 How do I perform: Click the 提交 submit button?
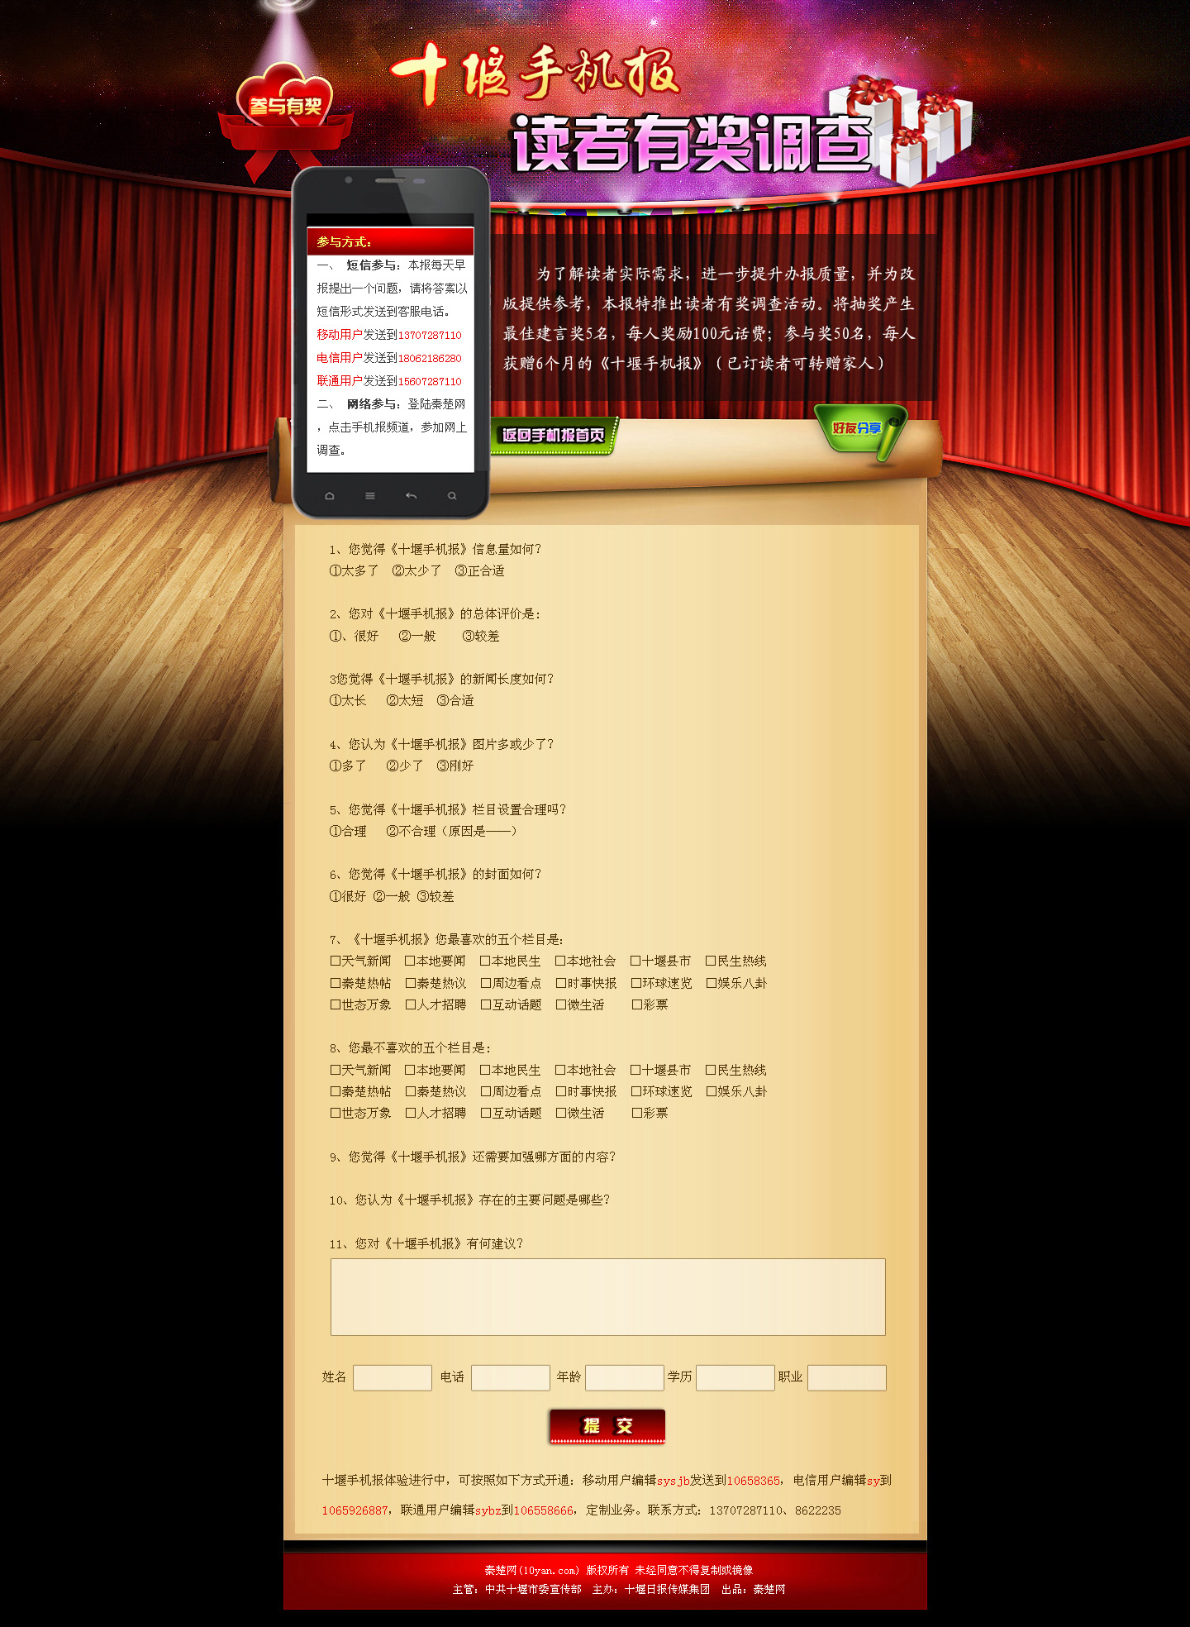607,1426
